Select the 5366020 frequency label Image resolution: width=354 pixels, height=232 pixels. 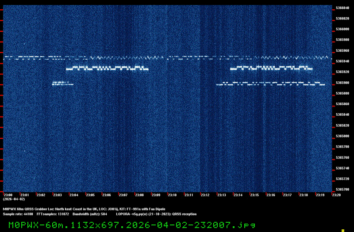342,19
